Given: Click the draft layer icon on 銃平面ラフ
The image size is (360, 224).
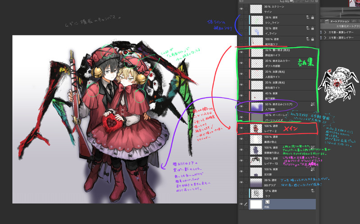Looking at the screenshot, I should tap(308, 39).
